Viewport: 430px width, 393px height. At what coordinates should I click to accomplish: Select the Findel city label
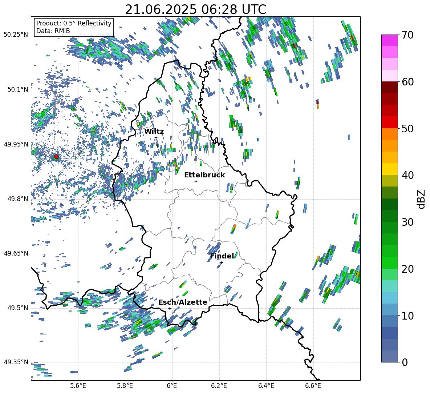[x=222, y=256]
